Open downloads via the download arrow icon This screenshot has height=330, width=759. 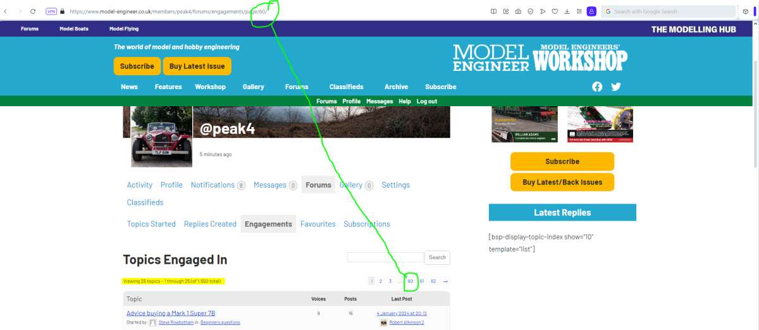pyautogui.click(x=567, y=11)
